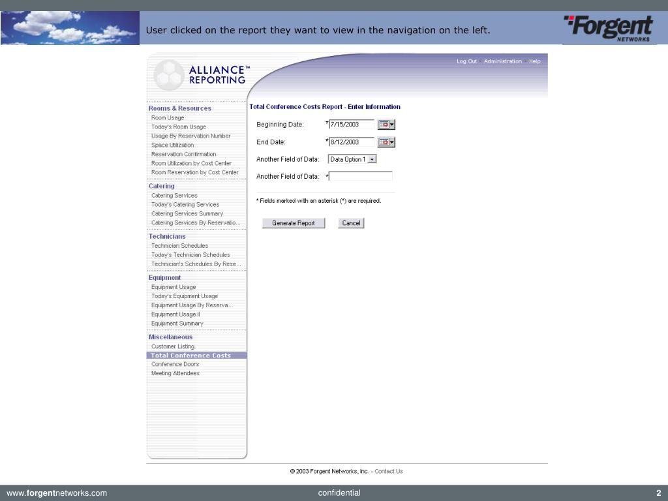Open the Help link

535,61
